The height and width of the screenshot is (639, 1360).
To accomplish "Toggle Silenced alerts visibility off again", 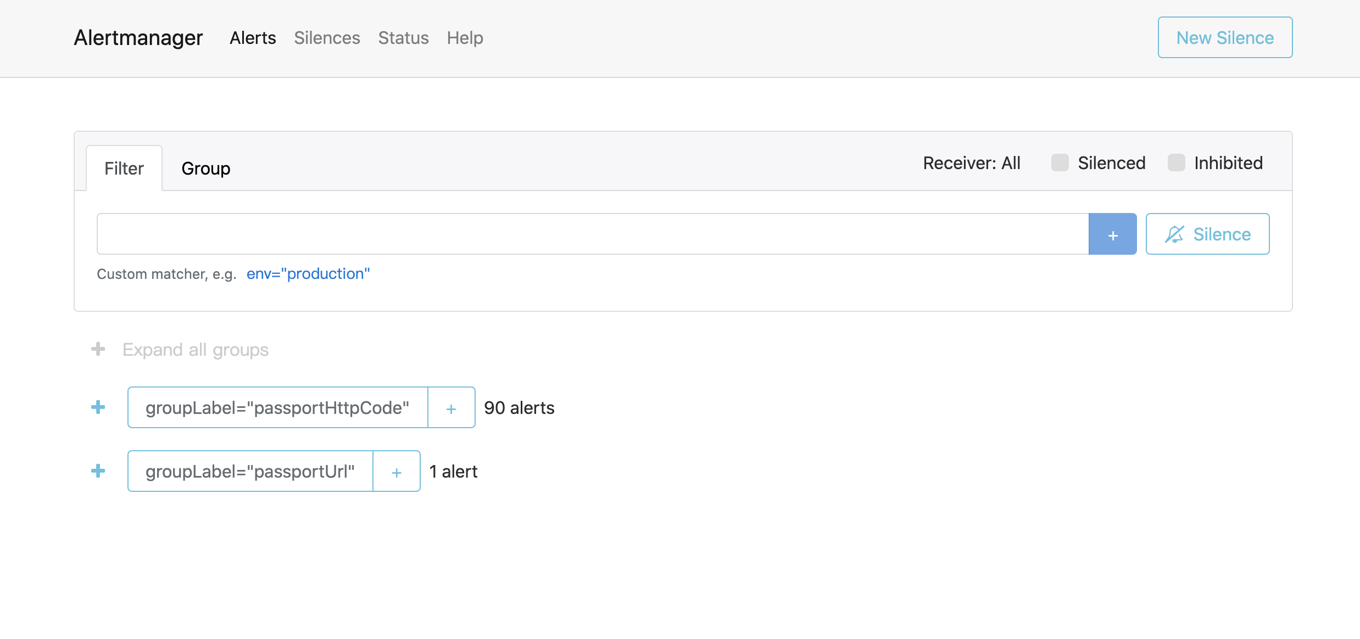I will coord(1059,162).
